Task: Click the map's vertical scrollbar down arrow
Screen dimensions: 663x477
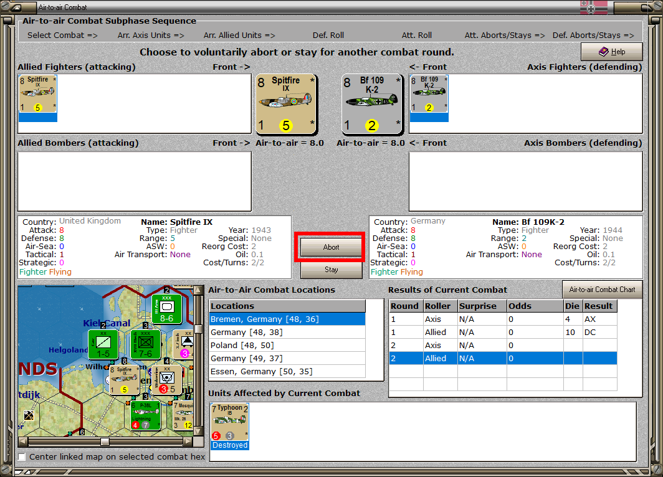Action: coord(198,432)
